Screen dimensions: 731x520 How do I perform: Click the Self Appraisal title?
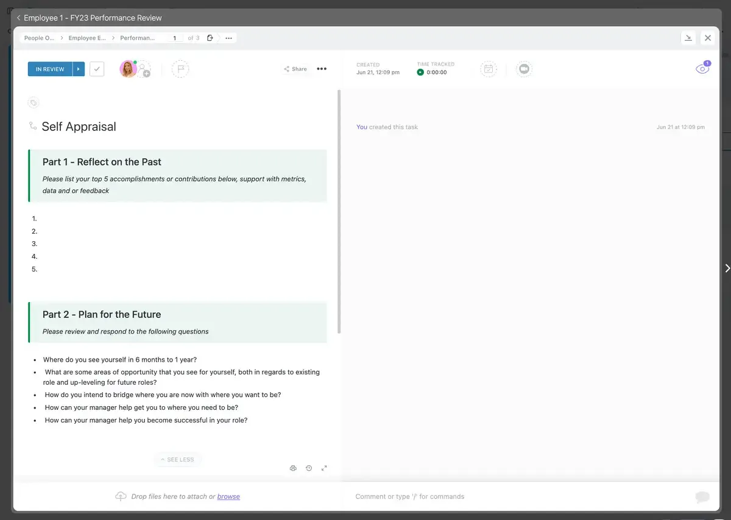pyautogui.click(x=79, y=127)
